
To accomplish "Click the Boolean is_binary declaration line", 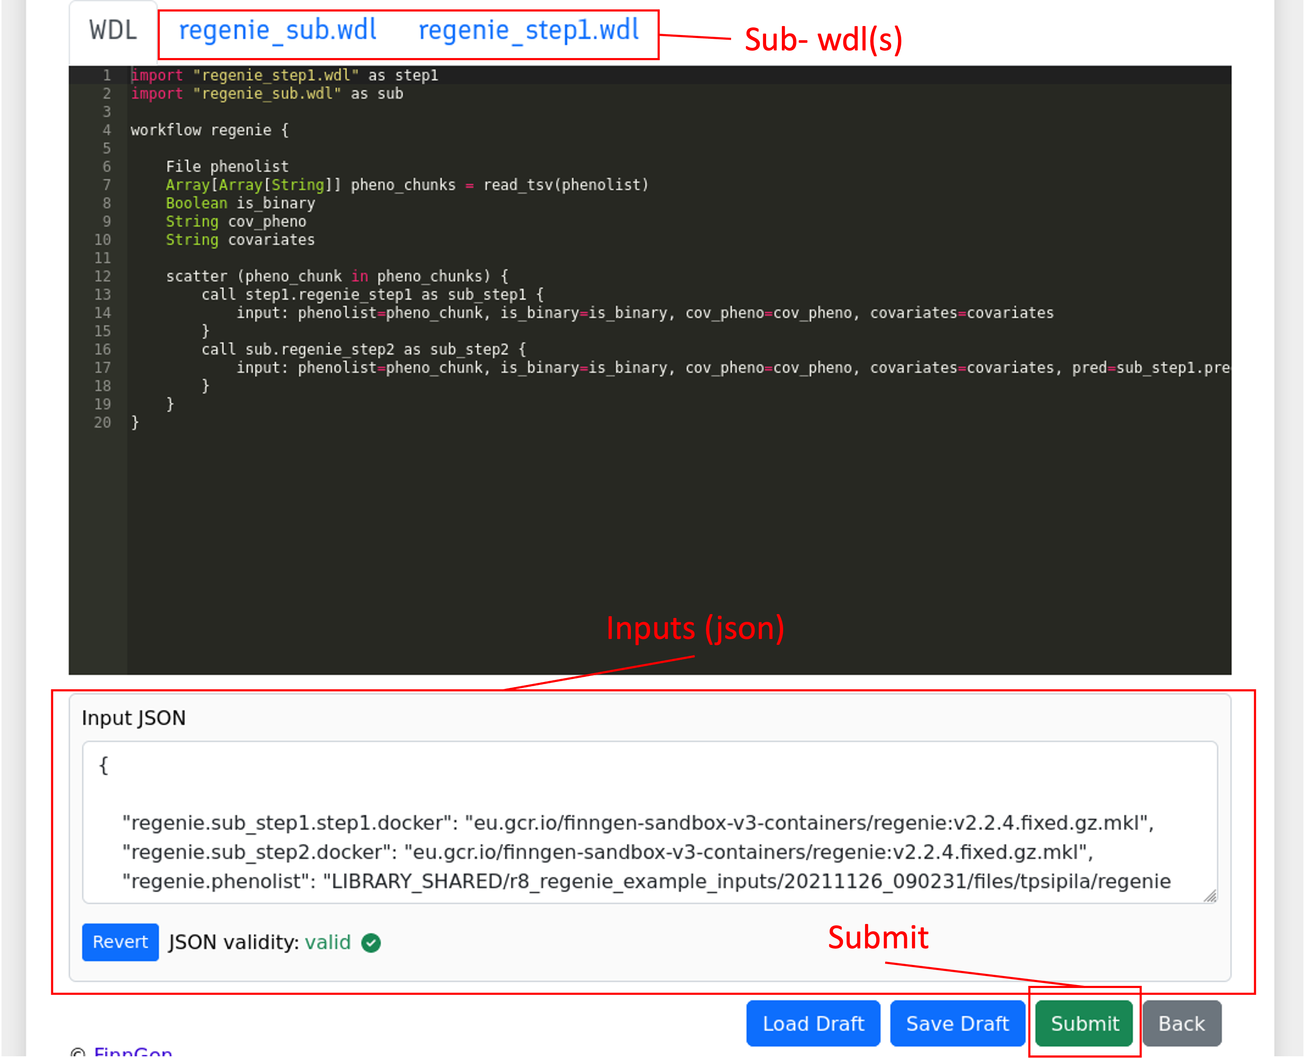I will click(x=240, y=203).
